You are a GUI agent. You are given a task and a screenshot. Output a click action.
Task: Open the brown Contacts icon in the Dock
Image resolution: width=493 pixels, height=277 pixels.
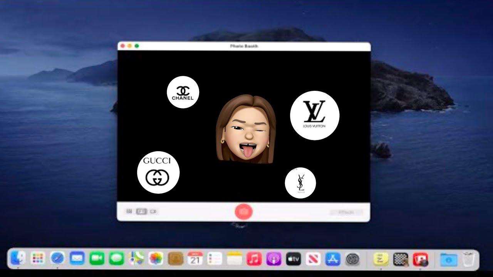(x=176, y=259)
